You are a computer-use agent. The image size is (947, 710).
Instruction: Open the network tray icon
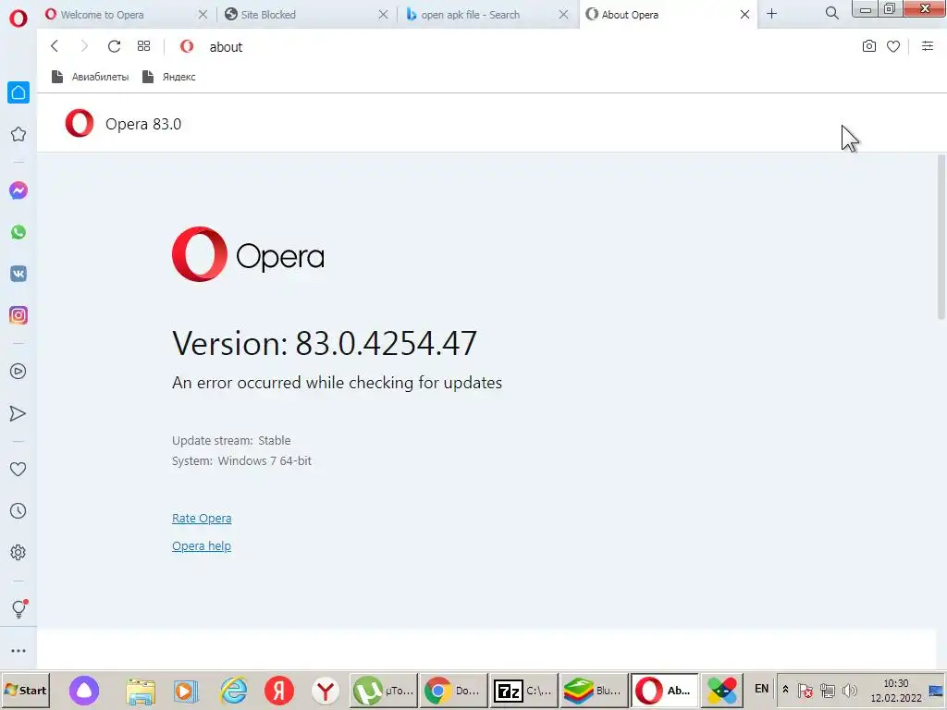click(x=828, y=690)
